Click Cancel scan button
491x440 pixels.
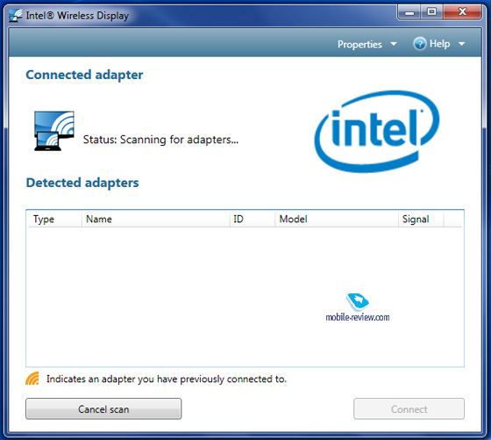103,409
